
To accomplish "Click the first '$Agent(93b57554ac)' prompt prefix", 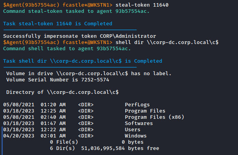I will tap(31, 5).
